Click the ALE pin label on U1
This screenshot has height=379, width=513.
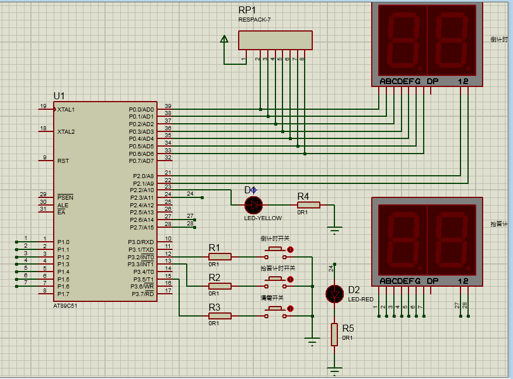click(x=63, y=205)
